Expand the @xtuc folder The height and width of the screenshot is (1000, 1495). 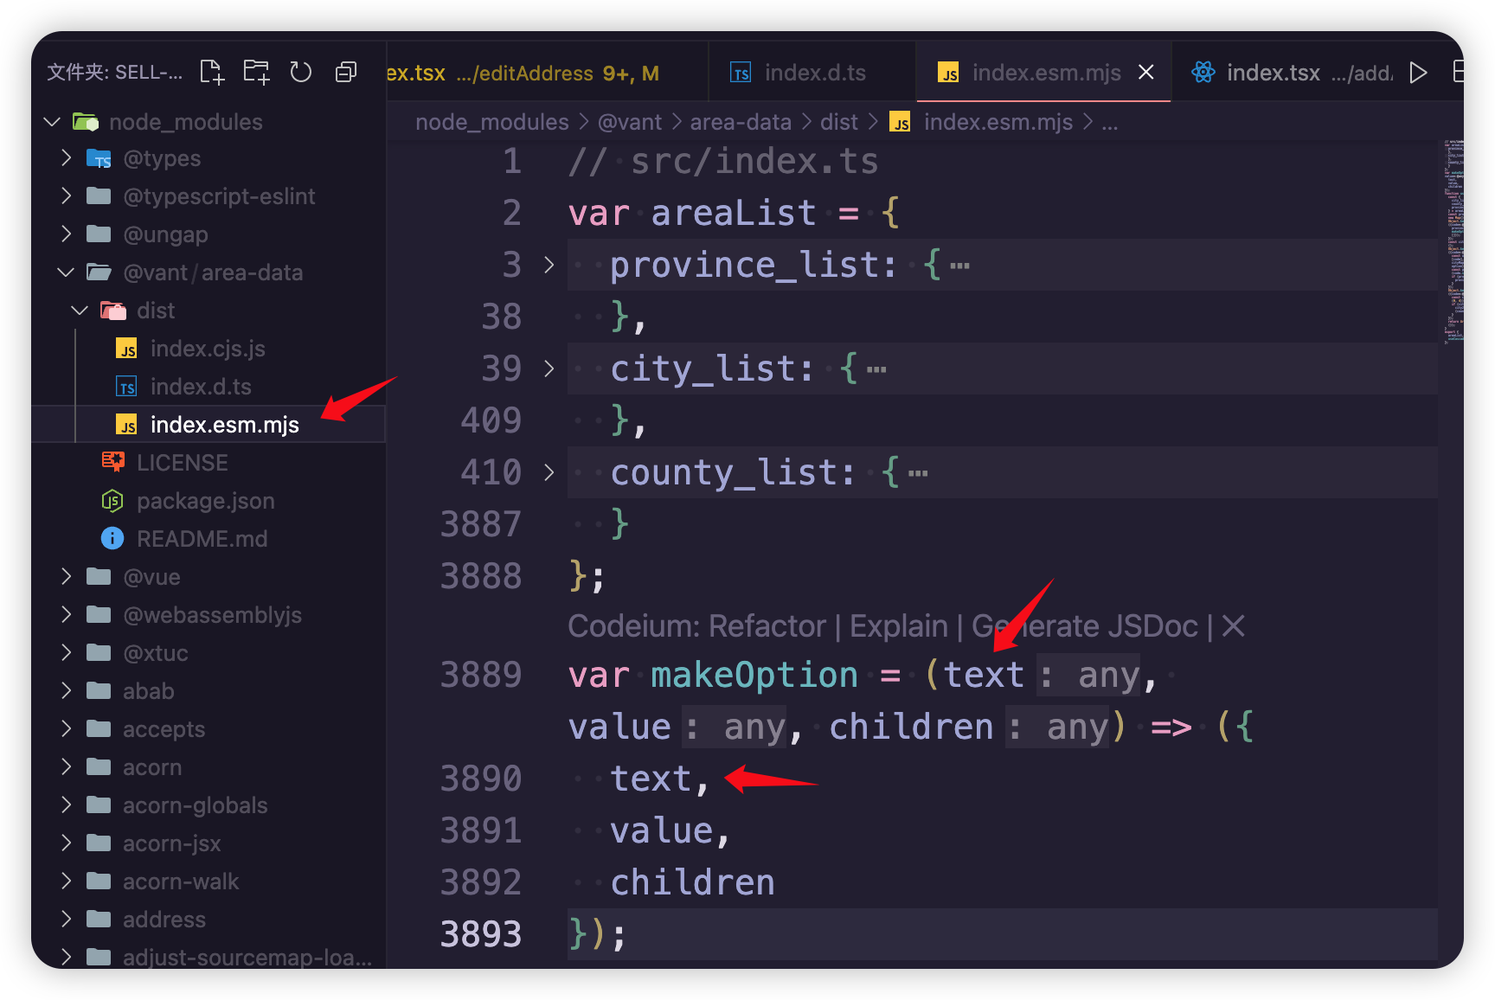click(66, 653)
